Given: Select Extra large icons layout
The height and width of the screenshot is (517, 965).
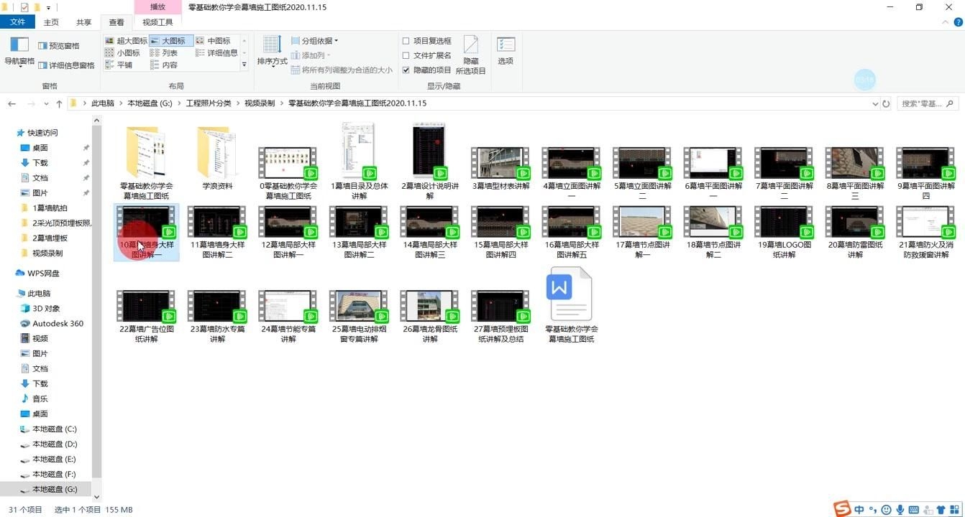Looking at the screenshot, I should point(126,41).
